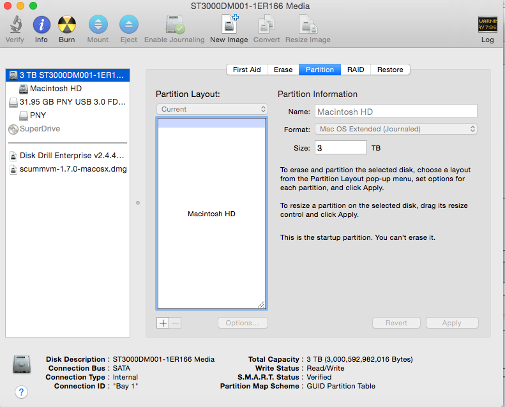Image resolution: width=505 pixels, height=407 pixels.
Task: Switch to the RAID tab
Action: coord(356,70)
